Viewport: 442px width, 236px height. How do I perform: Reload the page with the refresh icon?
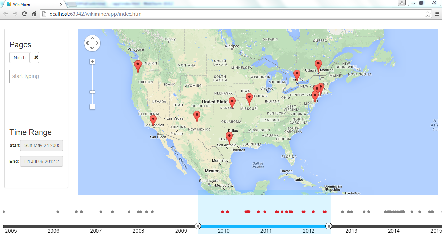coord(24,14)
